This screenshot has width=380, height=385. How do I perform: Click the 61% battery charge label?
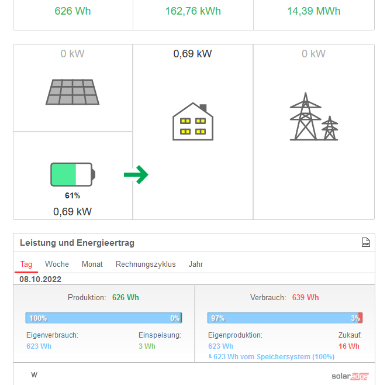pyautogui.click(x=72, y=195)
